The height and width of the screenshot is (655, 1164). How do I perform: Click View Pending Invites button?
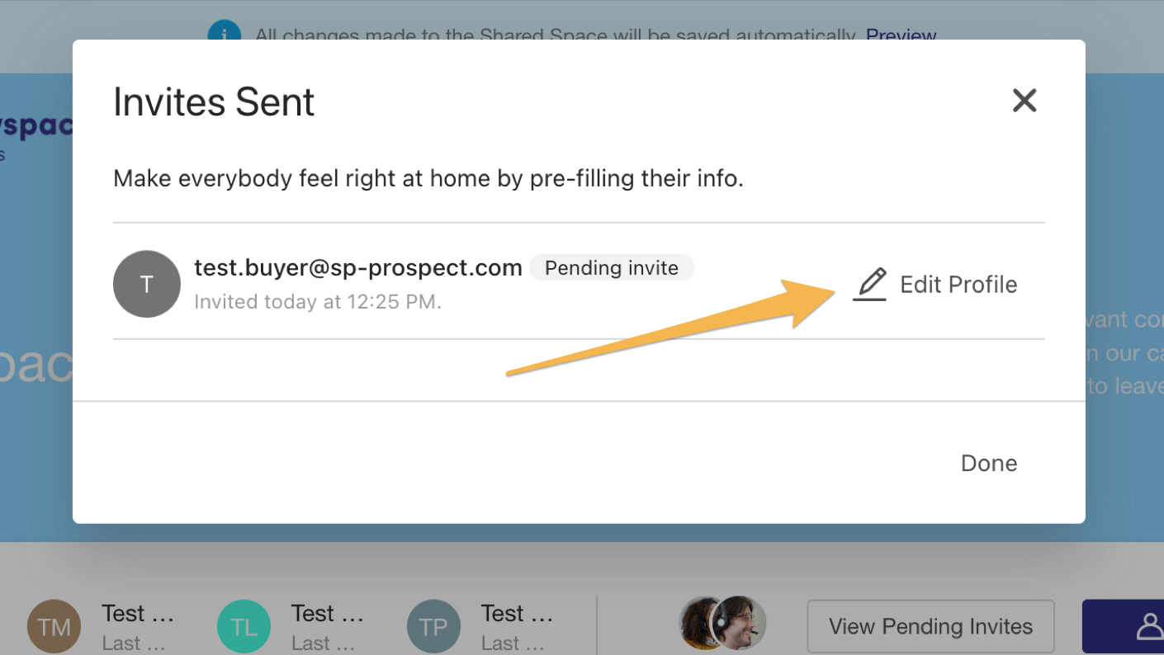click(x=931, y=626)
